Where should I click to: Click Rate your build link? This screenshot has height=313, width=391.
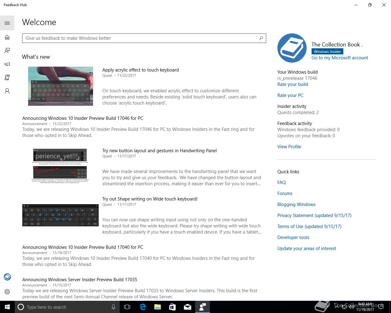click(x=293, y=84)
